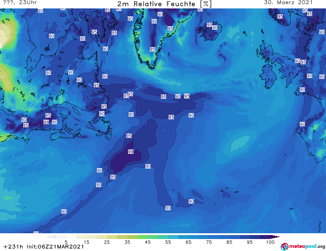Click the bright green scale segment right of 45
This screenshot has width=326, height=251.
click(153, 237)
